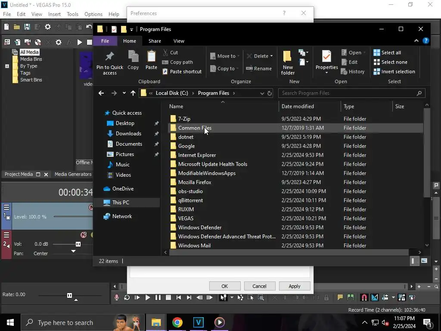
Task: Select Media Bins in the tree
Action: [x=31, y=59]
